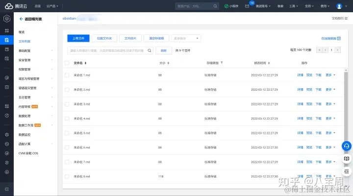This screenshot has width=353, height=196.
Task: Click the back arrow for 返回桶列表
Action: click(x=21, y=19)
